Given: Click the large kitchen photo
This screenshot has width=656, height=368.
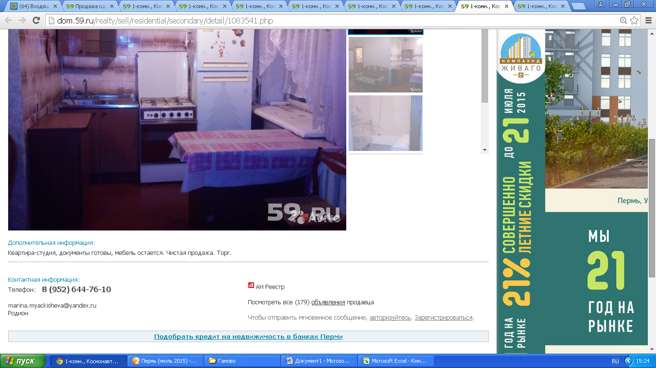Looking at the screenshot, I should point(177,129).
